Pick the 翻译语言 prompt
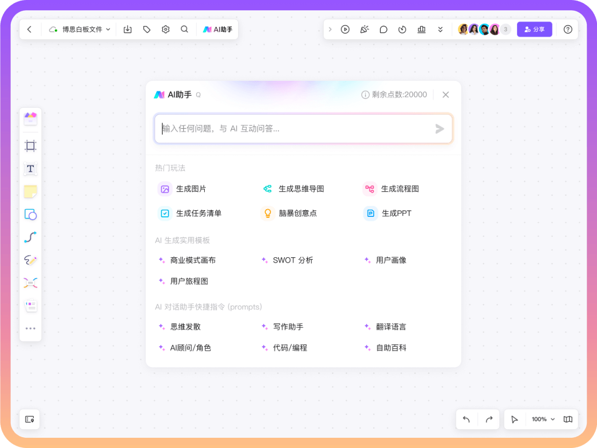Image resolution: width=597 pixels, height=448 pixels. [386, 327]
